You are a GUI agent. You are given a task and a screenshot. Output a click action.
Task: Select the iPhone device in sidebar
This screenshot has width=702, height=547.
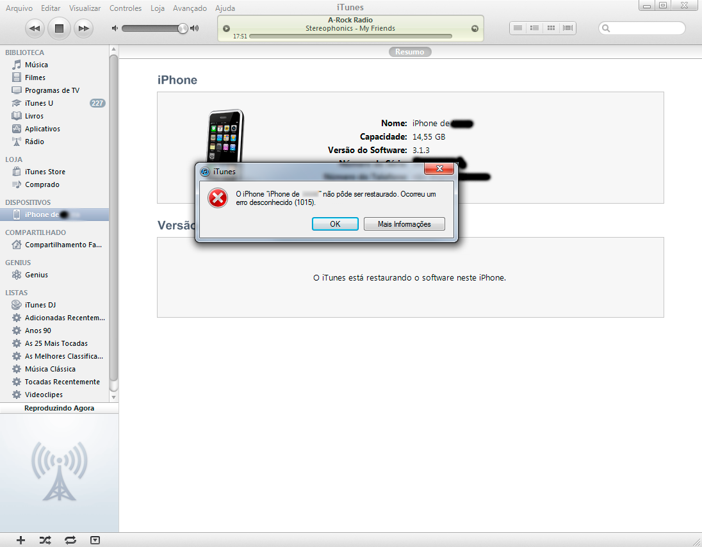pos(54,215)
